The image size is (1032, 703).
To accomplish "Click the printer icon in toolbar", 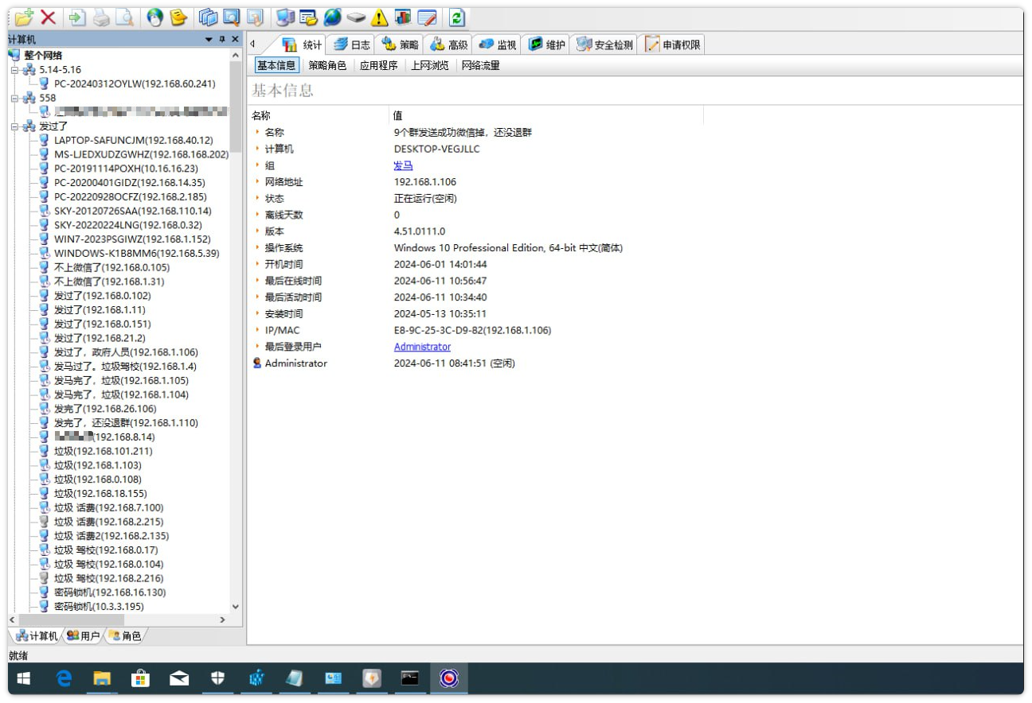I will (x=101, y=17).
